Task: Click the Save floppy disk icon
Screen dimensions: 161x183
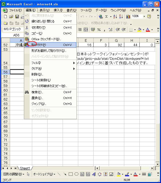Action: click(17, 17)
